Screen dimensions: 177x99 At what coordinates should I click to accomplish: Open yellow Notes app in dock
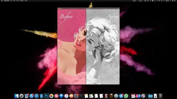[86, 96]
